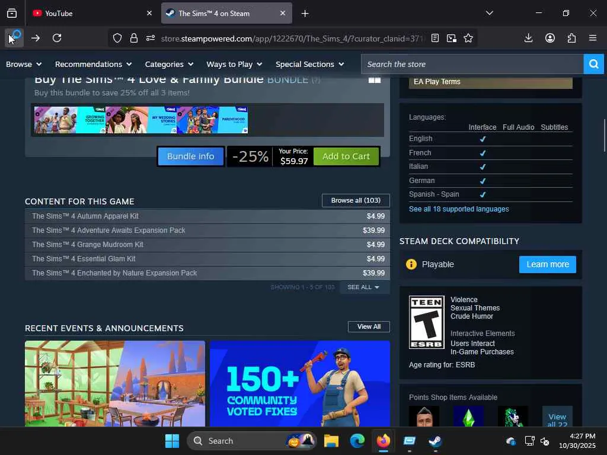Open The Sims 4 Grange Mudroom Kit row
607x455 pixels.
pyautogui.click(x=207, y=245)
